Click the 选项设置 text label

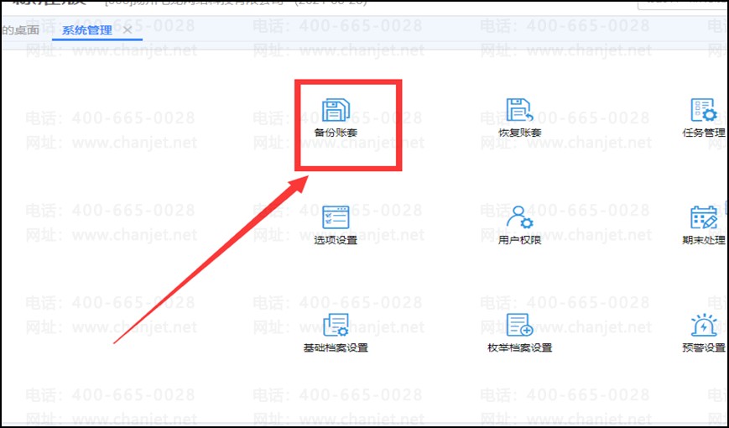336,240
